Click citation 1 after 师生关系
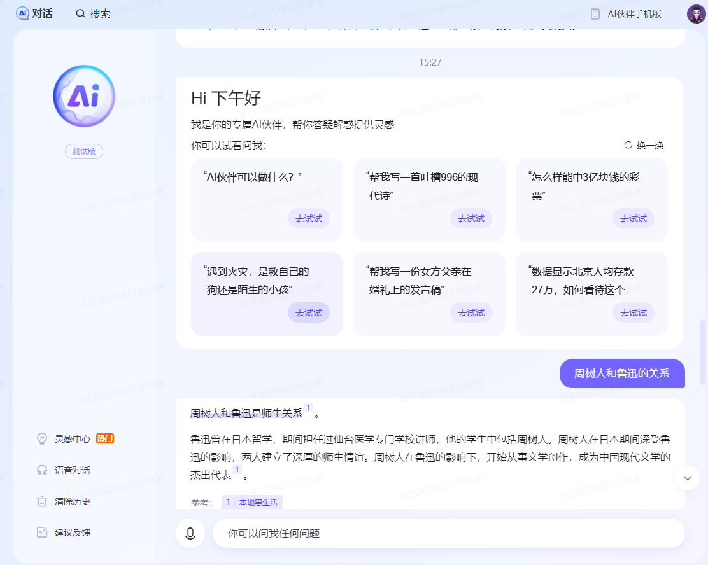 pos(308,408)
